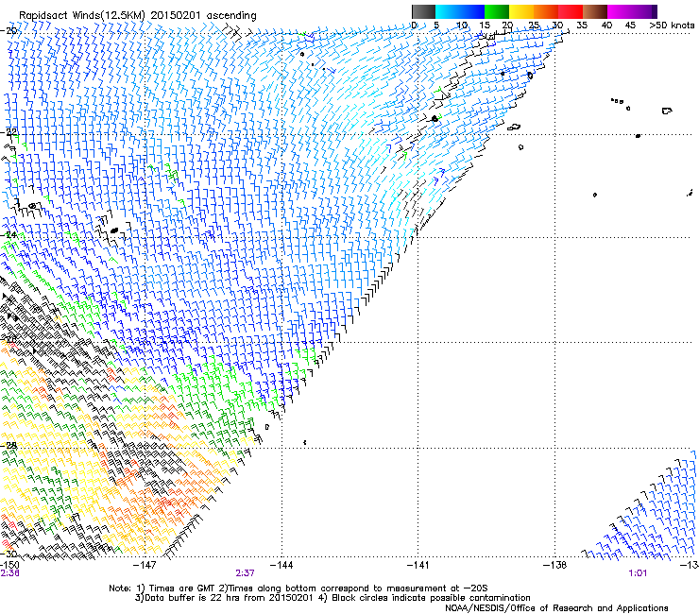This screenshot has width=699, height=614.
Task: Click legend value "5" under the color bar
Action: tap(436, 26)
